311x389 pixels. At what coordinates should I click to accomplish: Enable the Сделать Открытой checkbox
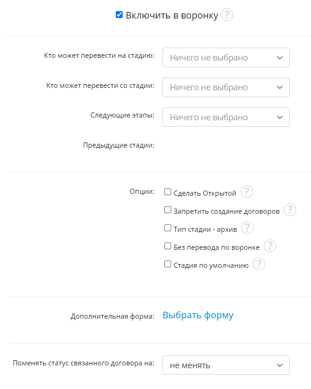168,192
